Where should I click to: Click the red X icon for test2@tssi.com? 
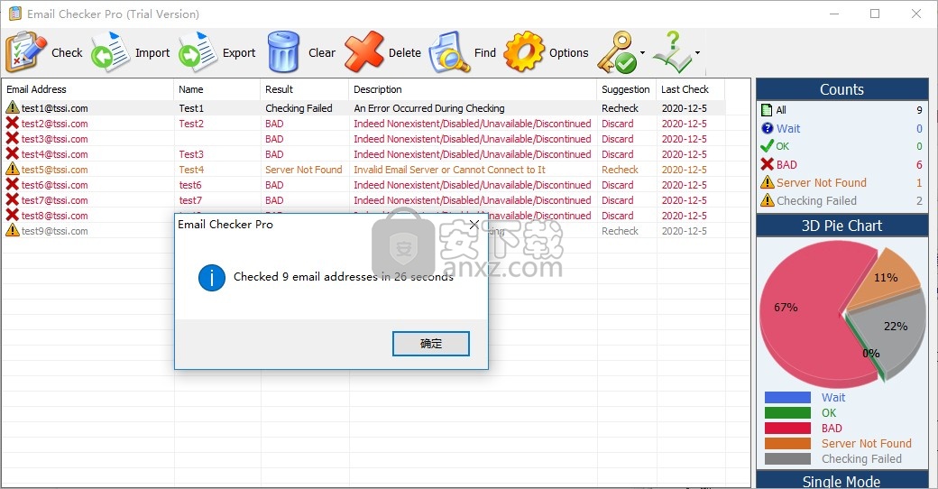[x=13, y=123]
